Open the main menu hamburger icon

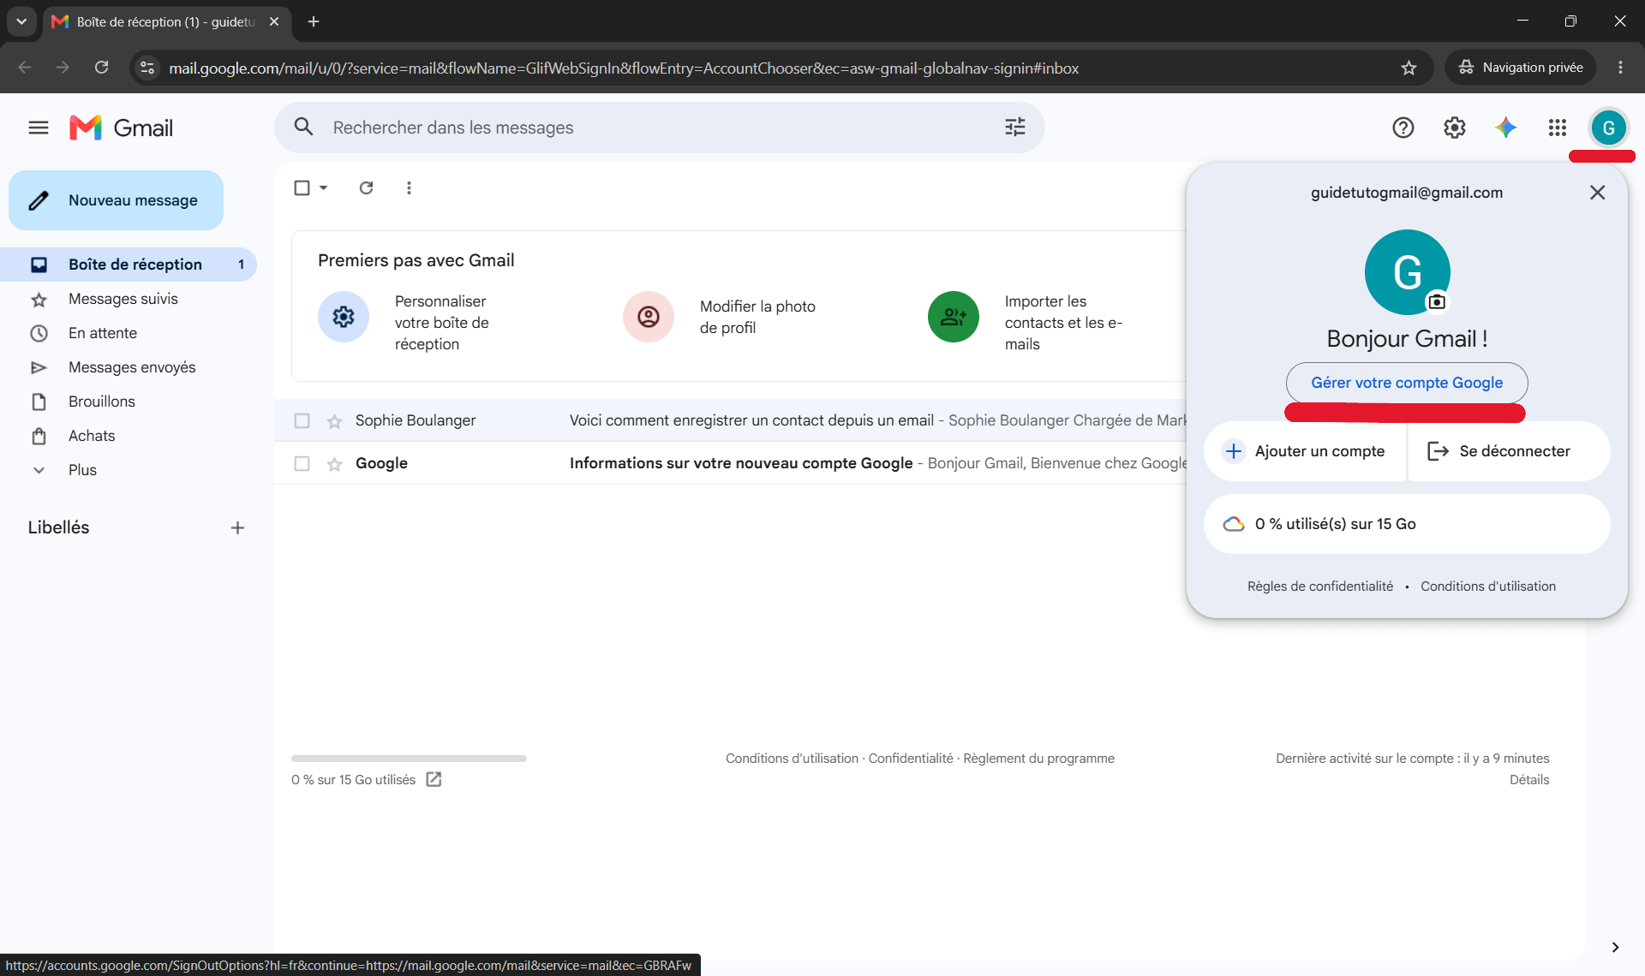(x=39, y=128)
